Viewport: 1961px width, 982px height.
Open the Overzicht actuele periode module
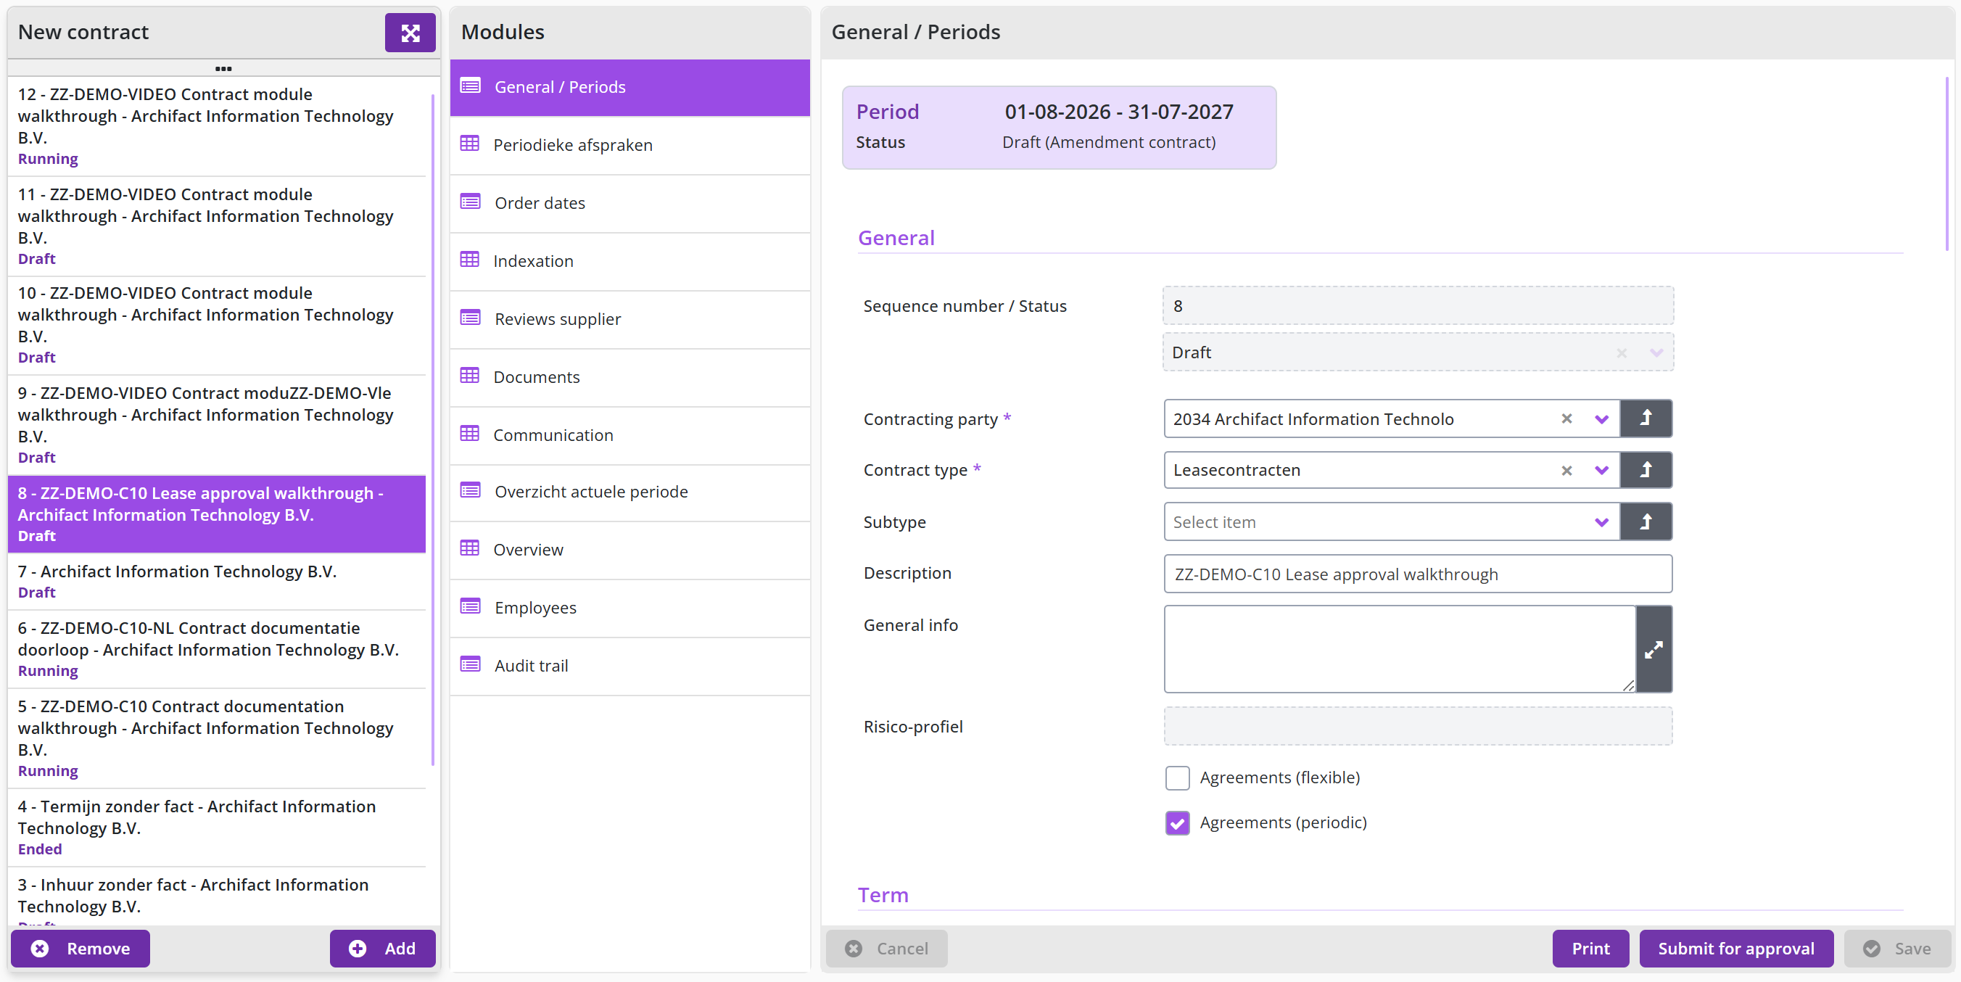629,492
